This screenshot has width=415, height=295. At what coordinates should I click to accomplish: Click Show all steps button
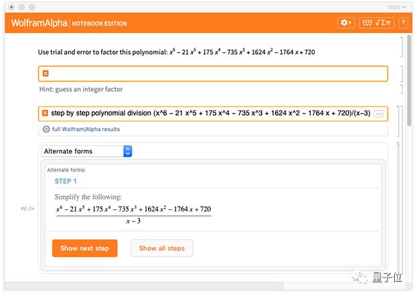[x=162, y=248]
